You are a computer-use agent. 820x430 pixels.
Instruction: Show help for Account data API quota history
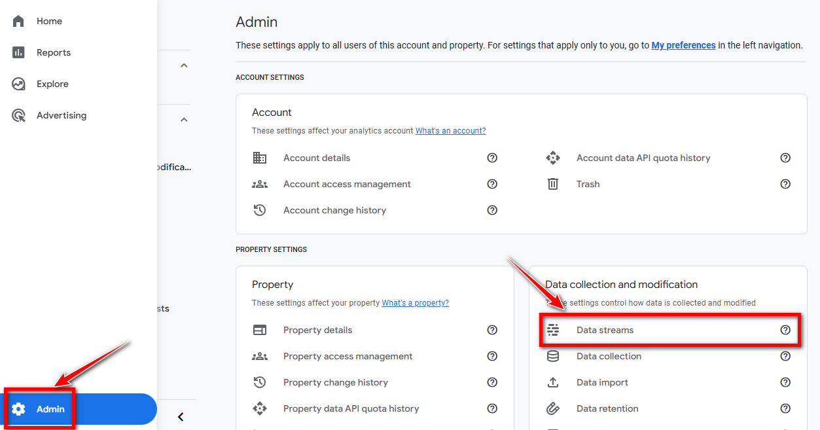coord(785,158)
